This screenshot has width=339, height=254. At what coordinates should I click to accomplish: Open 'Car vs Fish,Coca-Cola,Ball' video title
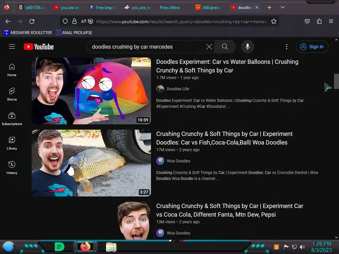tap(224, 138)
